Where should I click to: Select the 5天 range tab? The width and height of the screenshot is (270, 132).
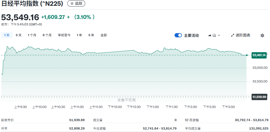(19, 35)
